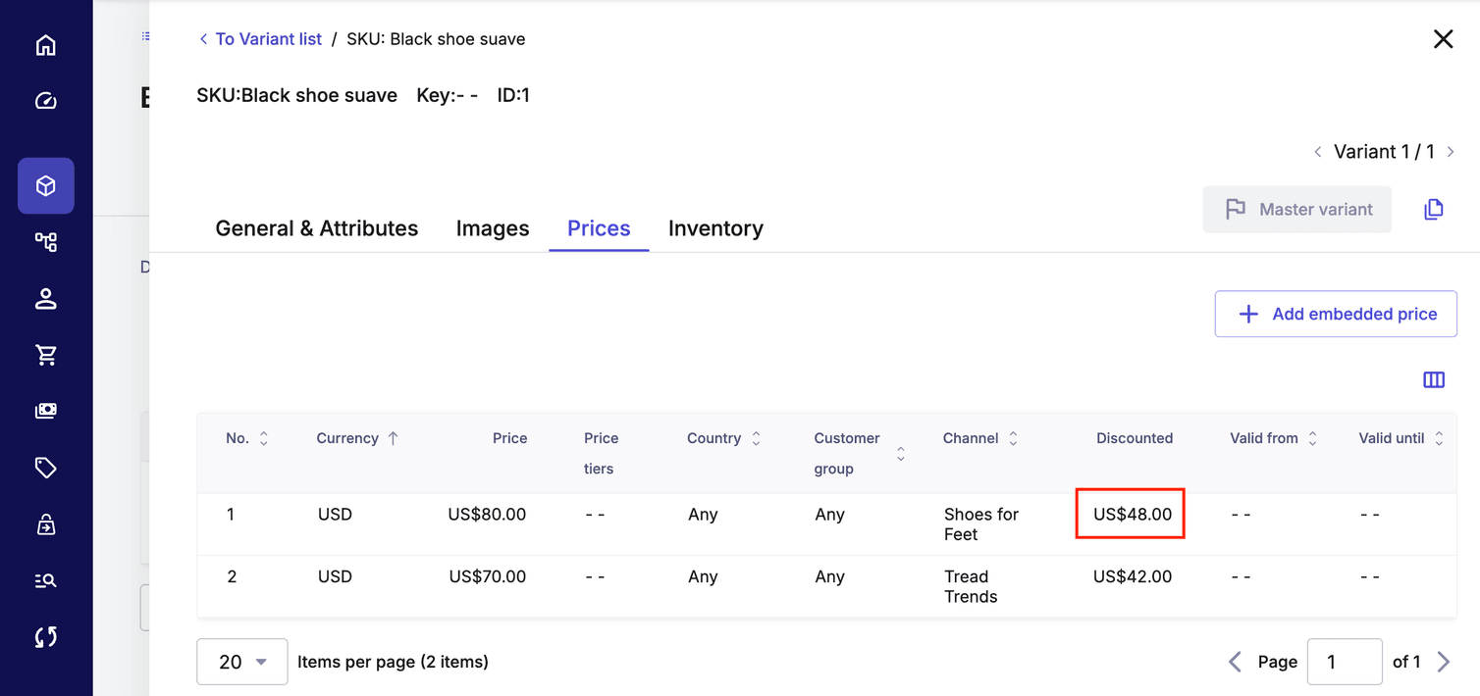Open the items per page dropdown

[241, 662]
